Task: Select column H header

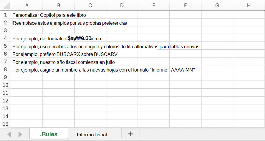Action: [249, 5]
